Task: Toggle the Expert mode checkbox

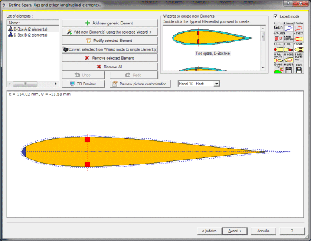Action: point(276,16)
